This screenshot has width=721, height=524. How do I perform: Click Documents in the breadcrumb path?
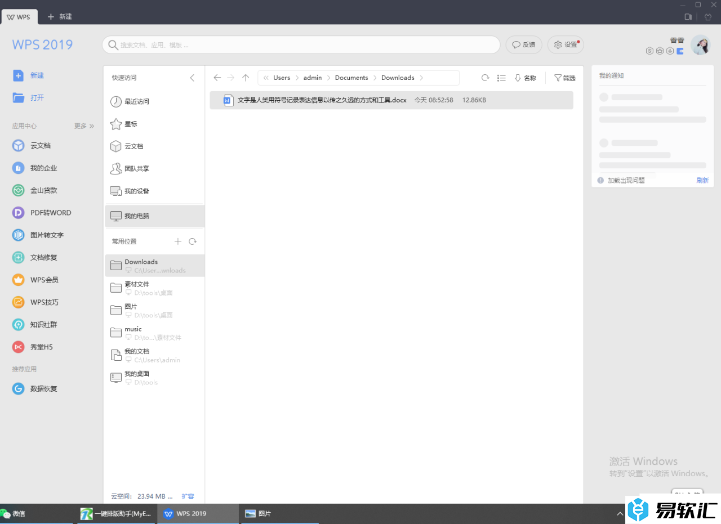pos(351,78)
